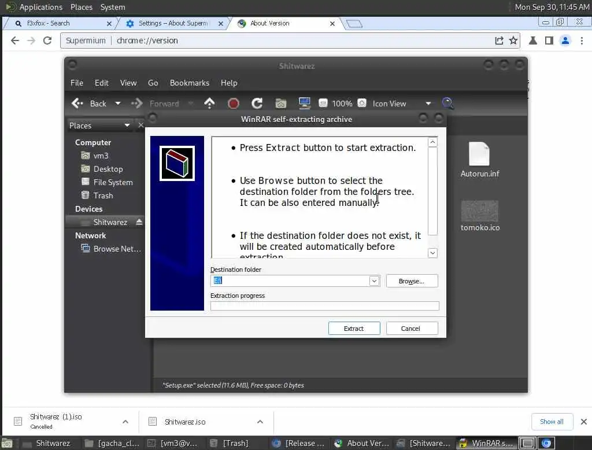The height and width of the screenshot is (450, 592).
Task: Share this page icon in address bar
Action: coord(499,40)
